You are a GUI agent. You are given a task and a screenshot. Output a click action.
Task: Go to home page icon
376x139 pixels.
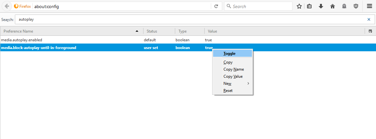tap(333, 6)
